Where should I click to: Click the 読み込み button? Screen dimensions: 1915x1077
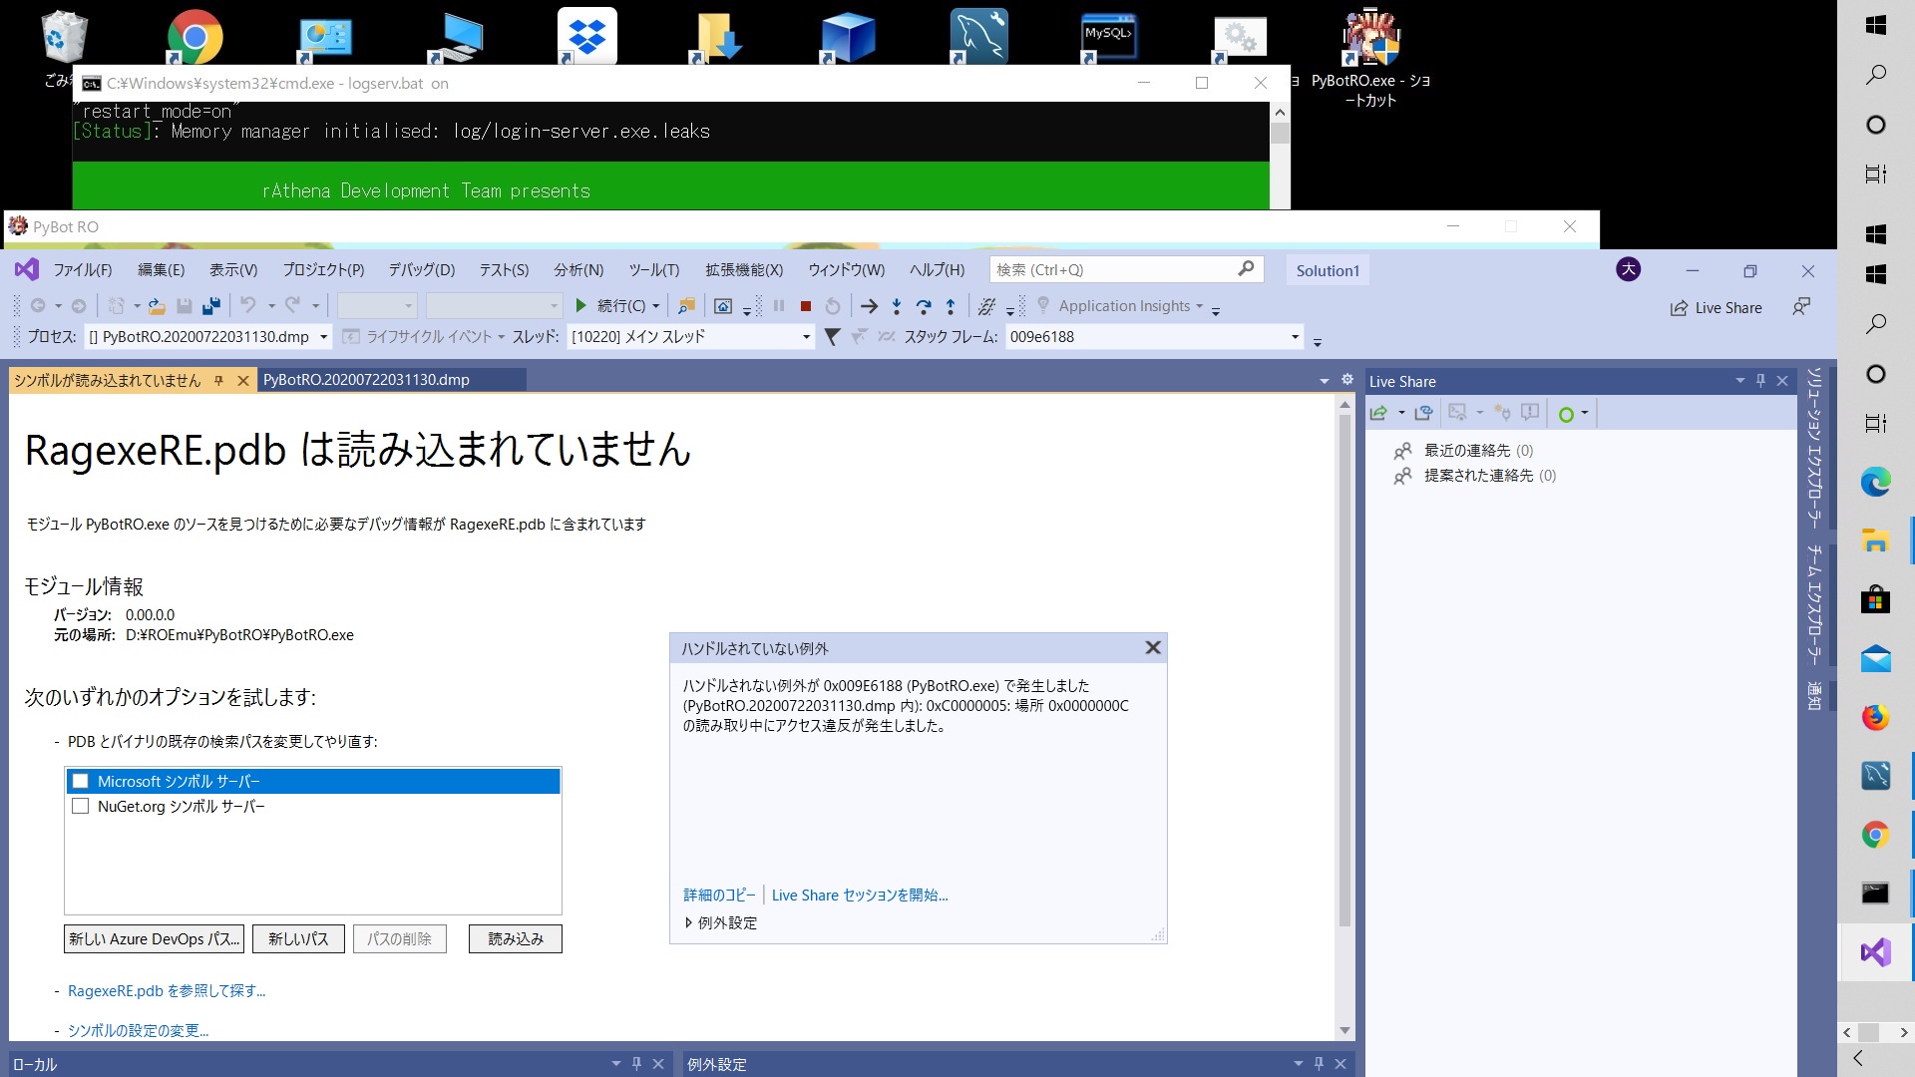(x=515, y=939)
